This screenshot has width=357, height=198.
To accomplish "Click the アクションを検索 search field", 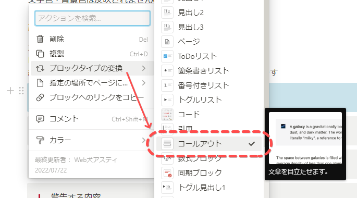I will tap(92, 18).
